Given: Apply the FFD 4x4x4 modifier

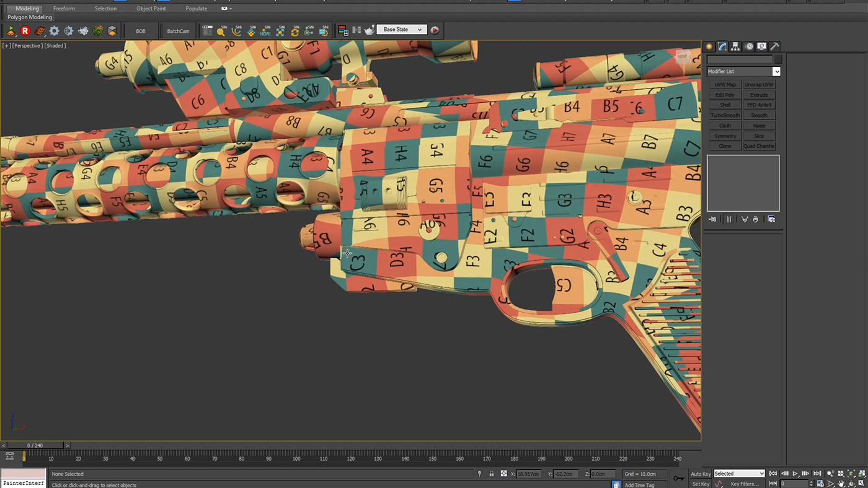Looking at the screenshot, I should click(x=759, y=105).
